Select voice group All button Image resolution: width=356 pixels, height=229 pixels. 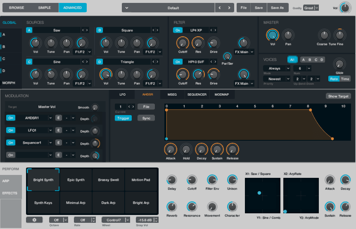292,60
